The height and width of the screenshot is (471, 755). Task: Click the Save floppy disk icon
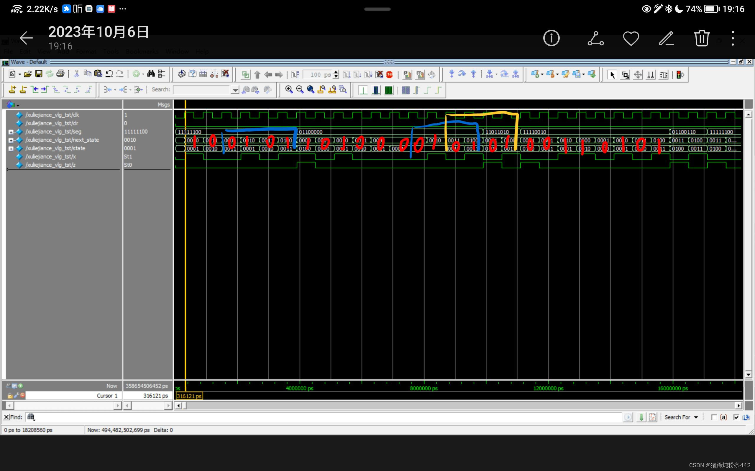point(39,74)
